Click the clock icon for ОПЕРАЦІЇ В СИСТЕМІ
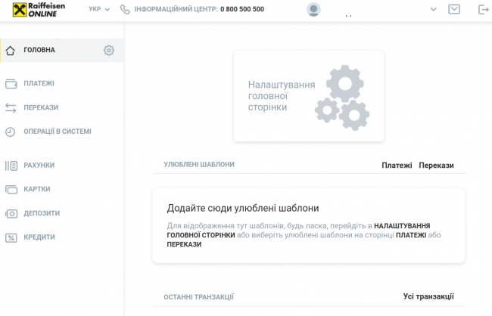 (x=11, y=132)
